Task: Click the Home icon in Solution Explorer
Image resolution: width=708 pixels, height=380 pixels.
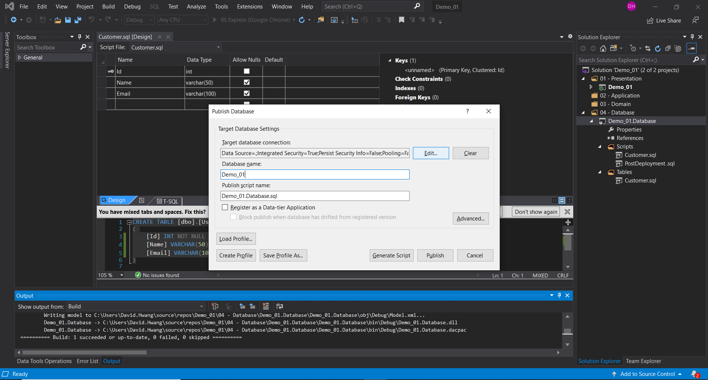Action: click(603, 48)
